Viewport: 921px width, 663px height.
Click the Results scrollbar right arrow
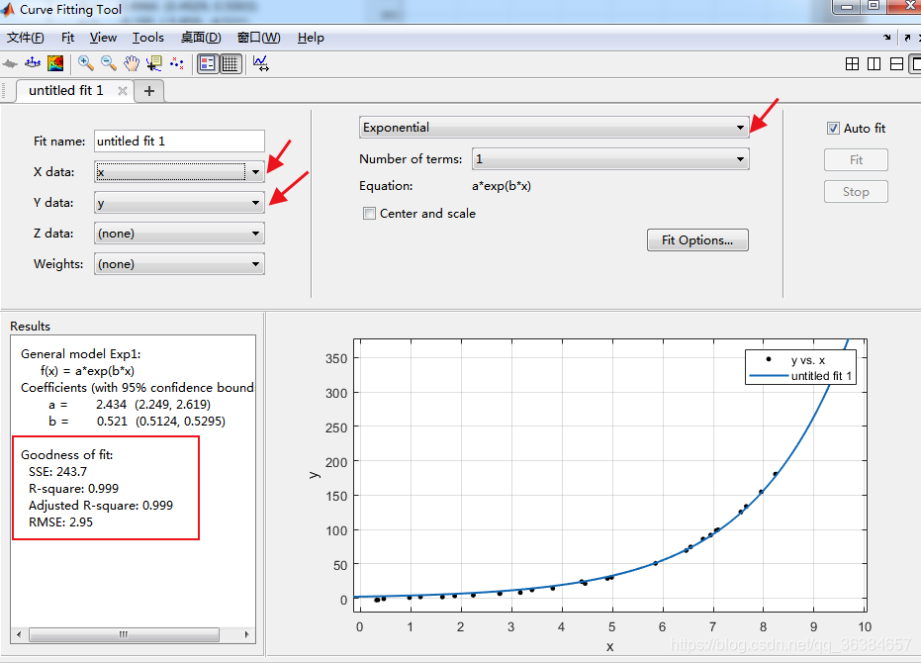[246, 634]
